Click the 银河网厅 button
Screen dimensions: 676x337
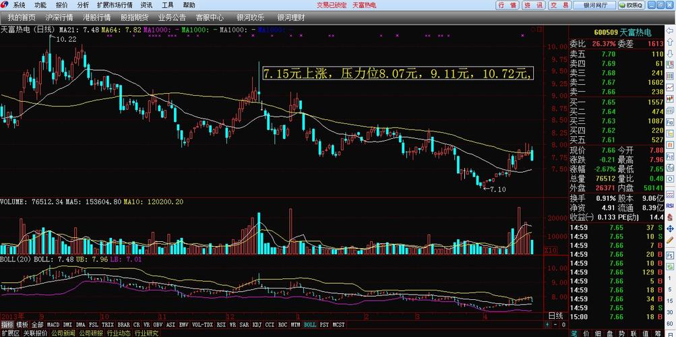pyautogui.click(x=595, y=5)
